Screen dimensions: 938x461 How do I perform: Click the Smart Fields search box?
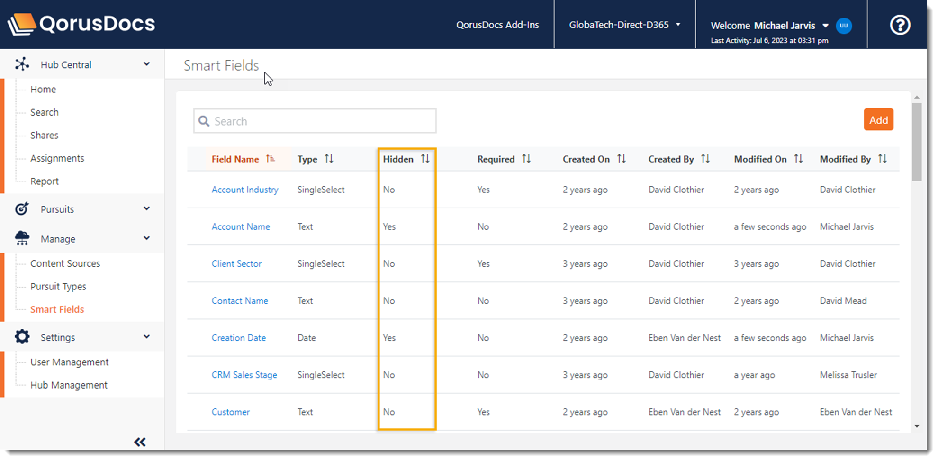[x=315, y=121]
